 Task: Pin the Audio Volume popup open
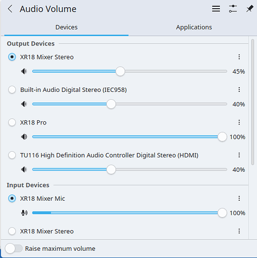(250, 9)
